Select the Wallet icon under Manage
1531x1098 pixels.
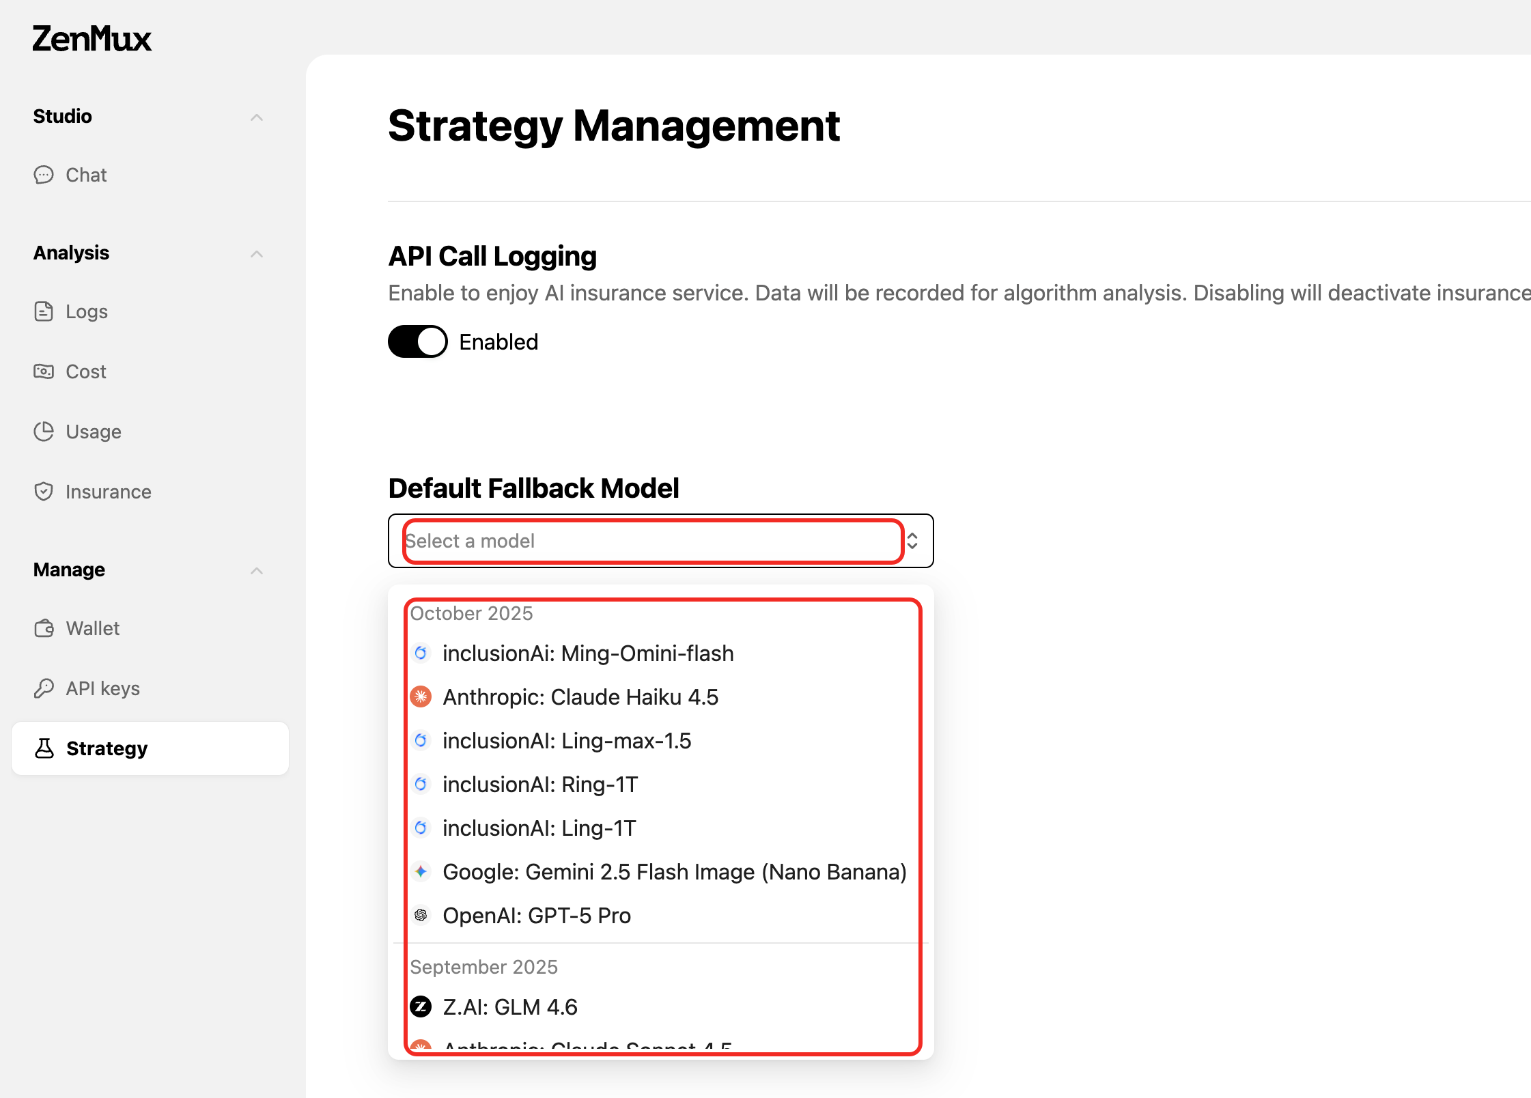44,628
